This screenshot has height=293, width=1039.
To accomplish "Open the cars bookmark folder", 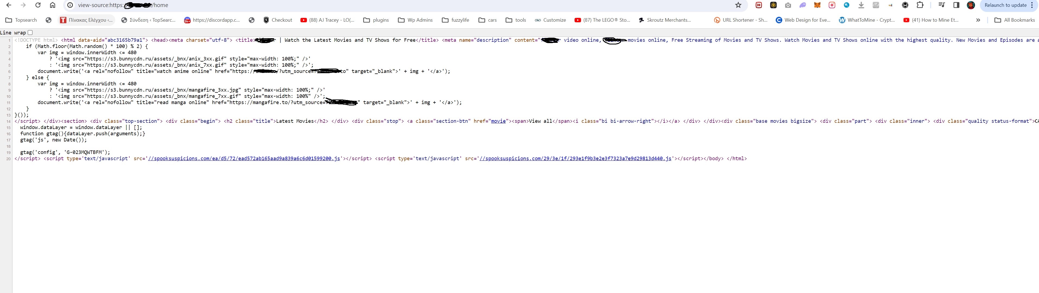I will pos(487,20).
